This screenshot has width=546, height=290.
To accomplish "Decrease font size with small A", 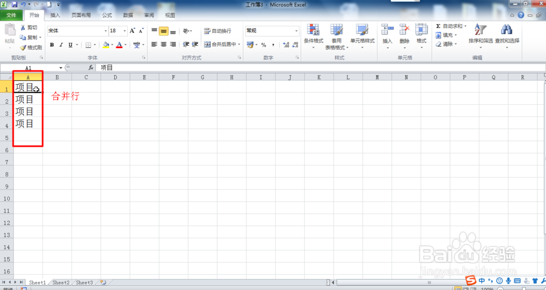I will (x=141, y=31).
